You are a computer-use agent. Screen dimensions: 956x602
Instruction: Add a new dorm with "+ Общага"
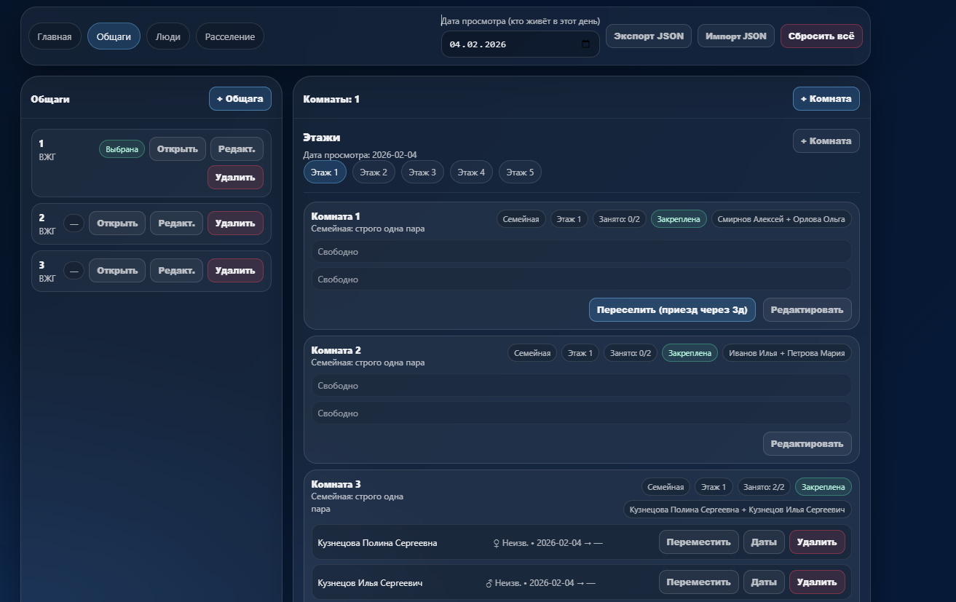240,98
